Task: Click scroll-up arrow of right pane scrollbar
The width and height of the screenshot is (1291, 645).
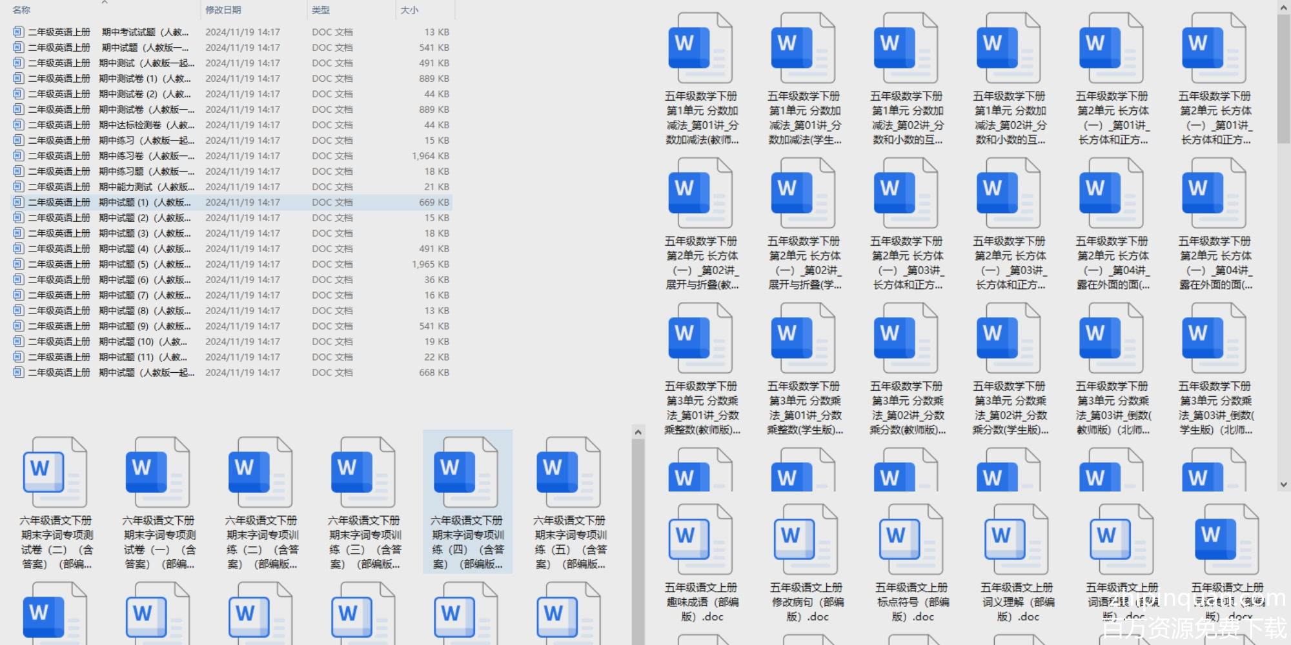Action: pyautogui.click(x=1283, y=7)
